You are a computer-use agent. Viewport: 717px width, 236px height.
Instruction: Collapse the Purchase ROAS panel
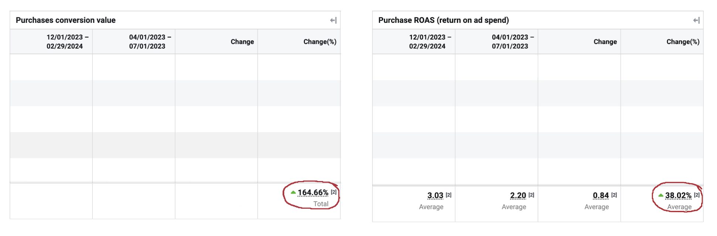click(x=696, y=20)
